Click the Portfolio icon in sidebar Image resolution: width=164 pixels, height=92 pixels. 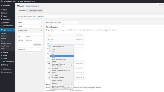(x=2, y=22)
